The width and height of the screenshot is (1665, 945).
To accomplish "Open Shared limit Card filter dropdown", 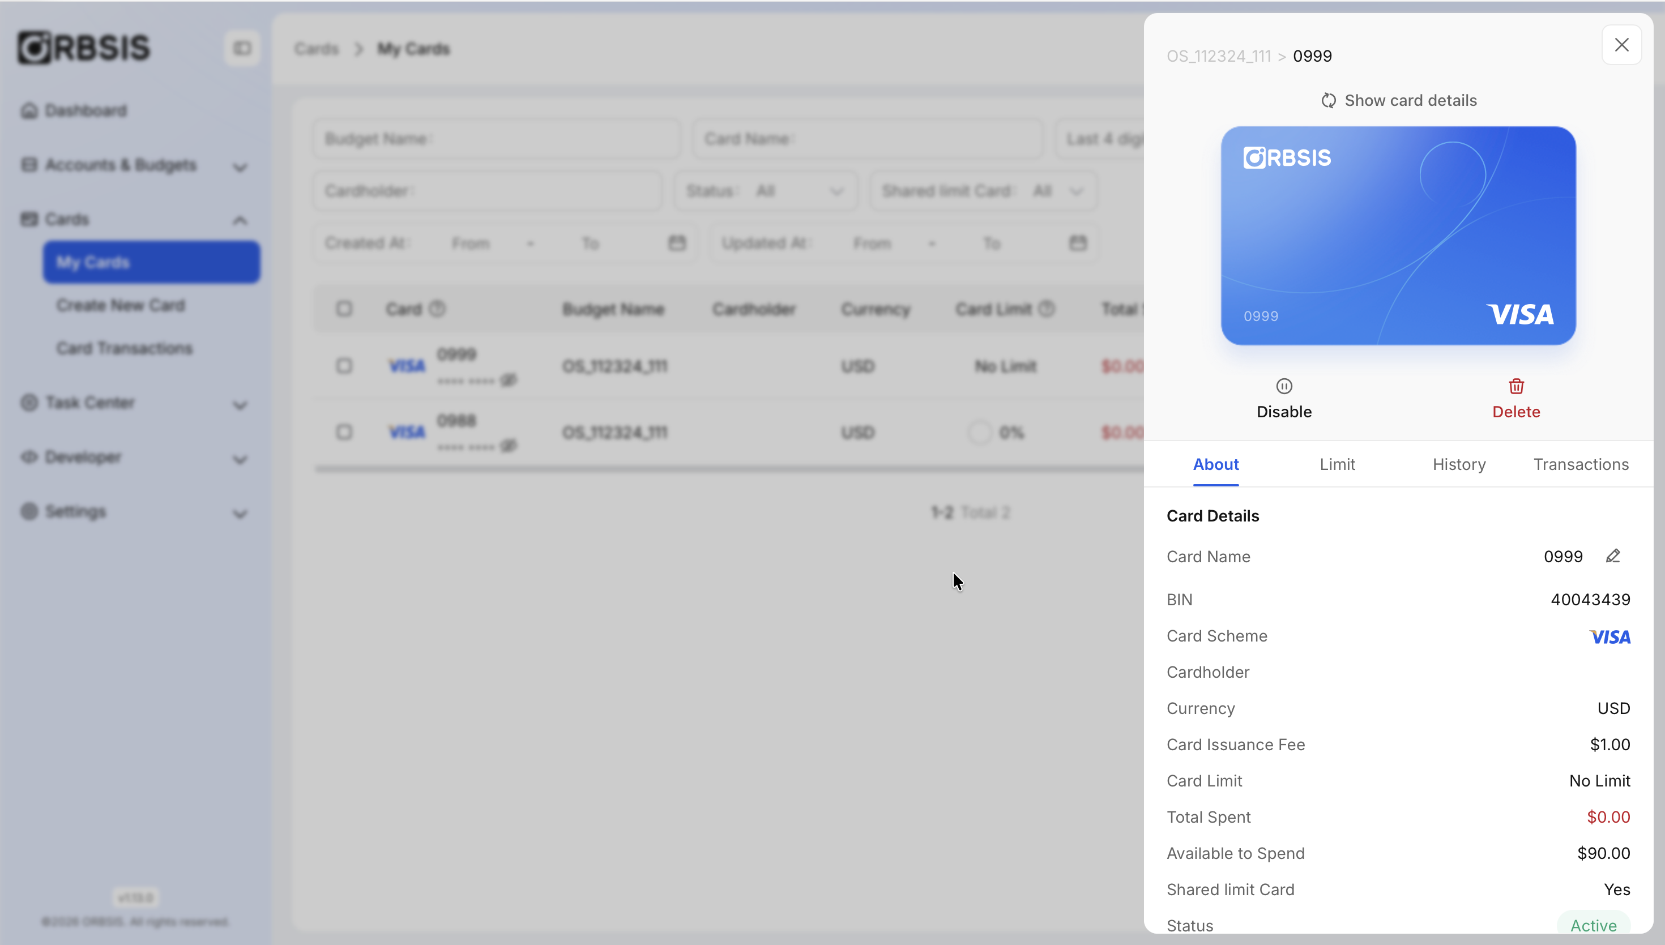I will [x=983, y=191].
